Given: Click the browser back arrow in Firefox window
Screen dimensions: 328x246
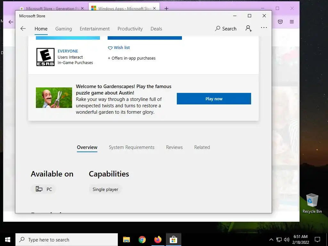Looking at the screenshot, I should click(11, 22).
